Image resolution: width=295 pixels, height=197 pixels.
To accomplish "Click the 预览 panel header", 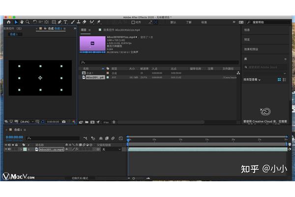I will point(247,39).
